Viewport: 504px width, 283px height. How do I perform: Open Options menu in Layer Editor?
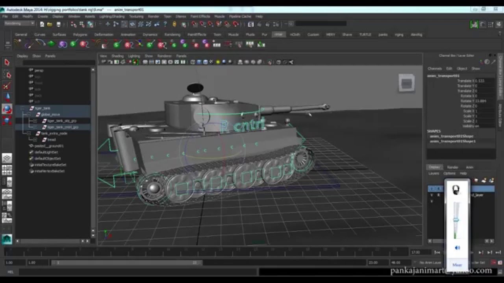click(449, 173)
